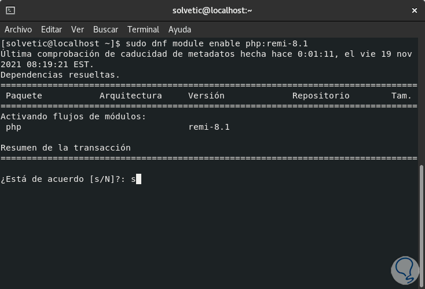This screenshot has width=425, height=289.
Task: Open the Archivo menu
Action: (x=18, y=30)
